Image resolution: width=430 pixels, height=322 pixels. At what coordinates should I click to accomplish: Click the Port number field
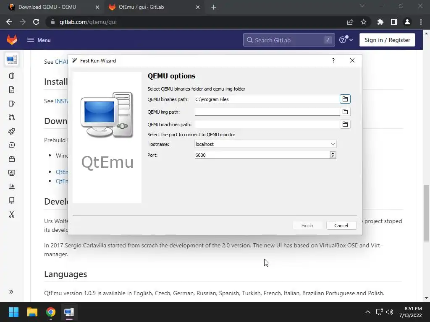[x=262, y=155]
